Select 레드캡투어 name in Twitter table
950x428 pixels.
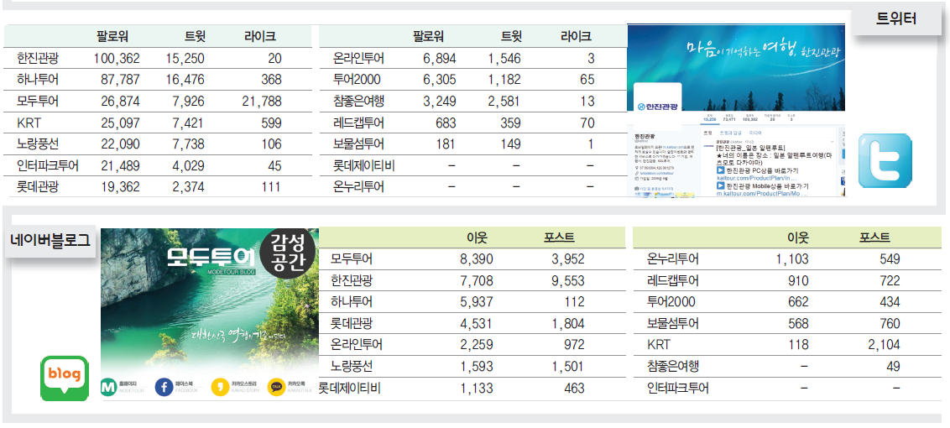click(x=358, y=123)
